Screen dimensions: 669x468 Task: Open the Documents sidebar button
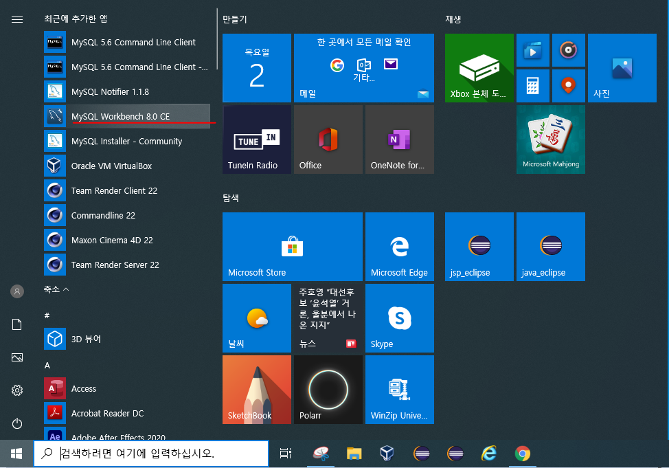[17, 324]
